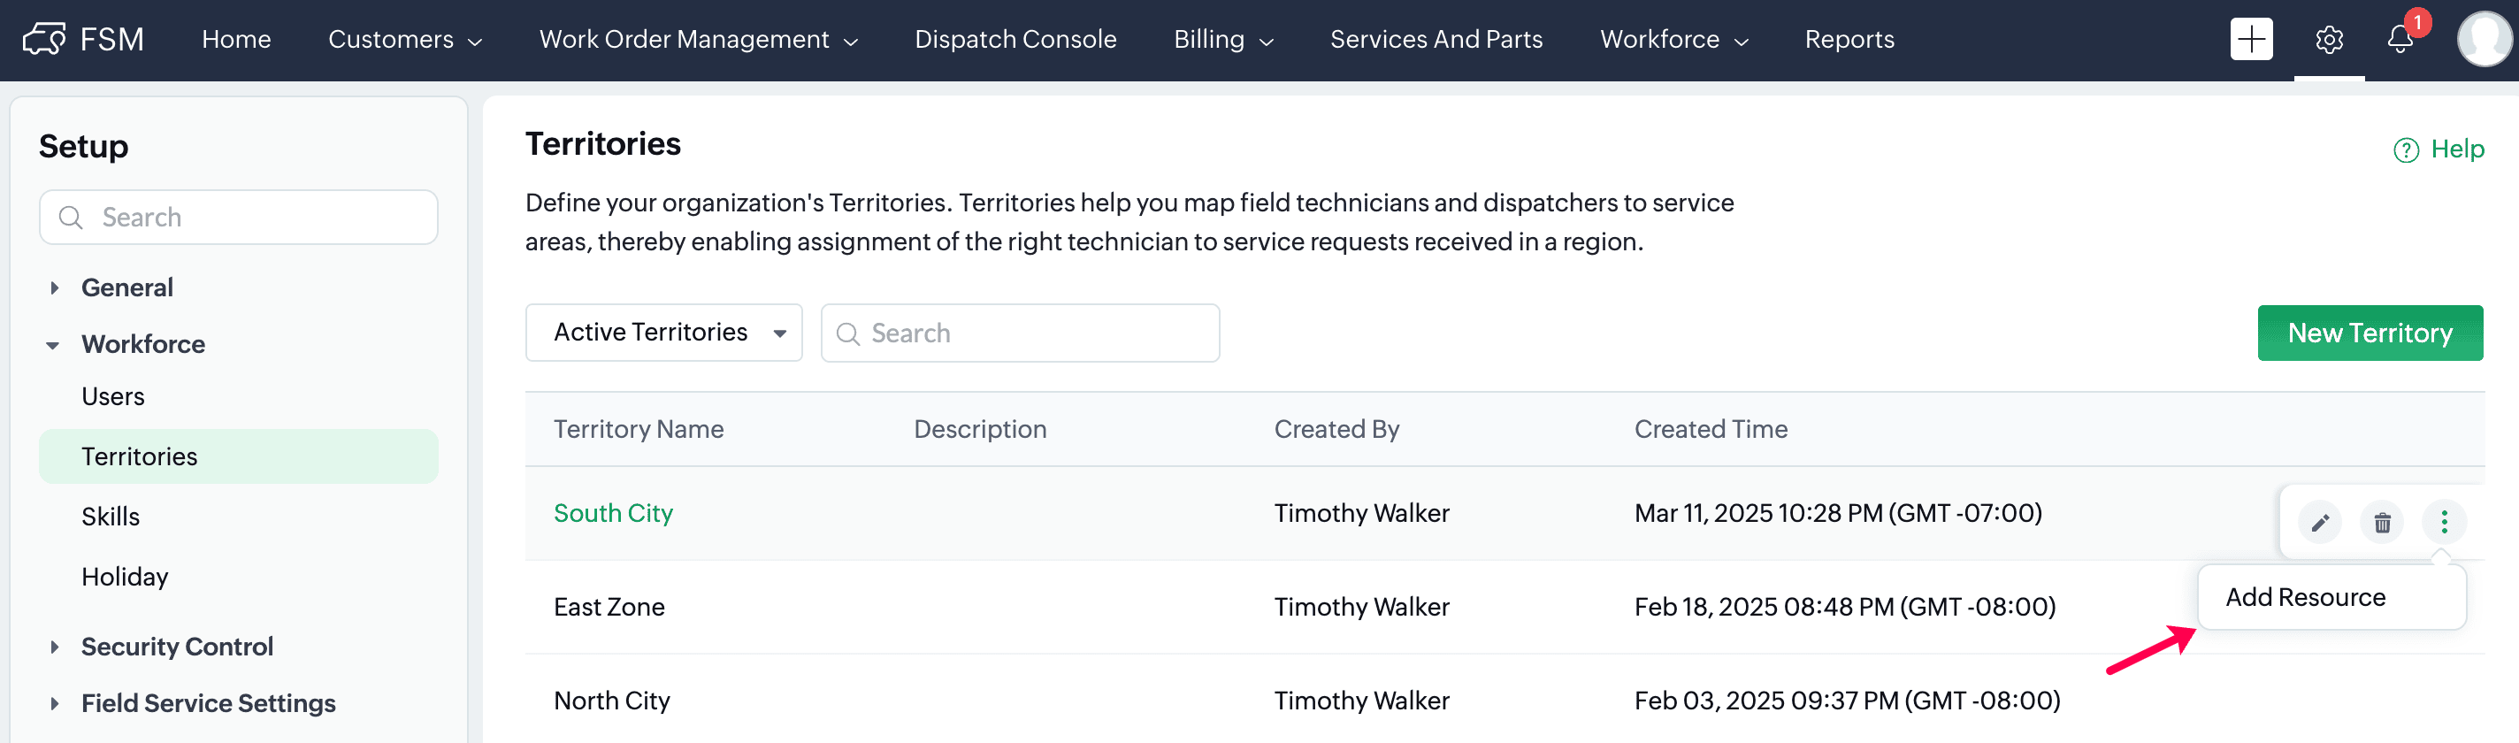Screen dimensions: 2519x743
Task: Click South City three-dots more options
Action: click(2444, 522)
